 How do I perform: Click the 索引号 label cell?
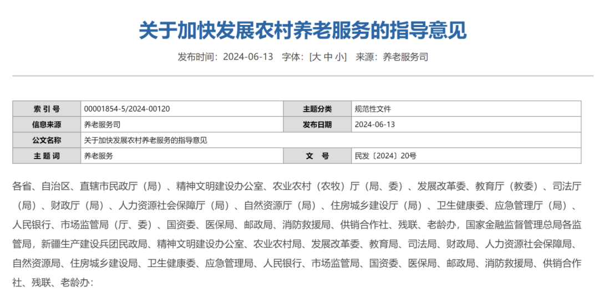pos(47,109)
